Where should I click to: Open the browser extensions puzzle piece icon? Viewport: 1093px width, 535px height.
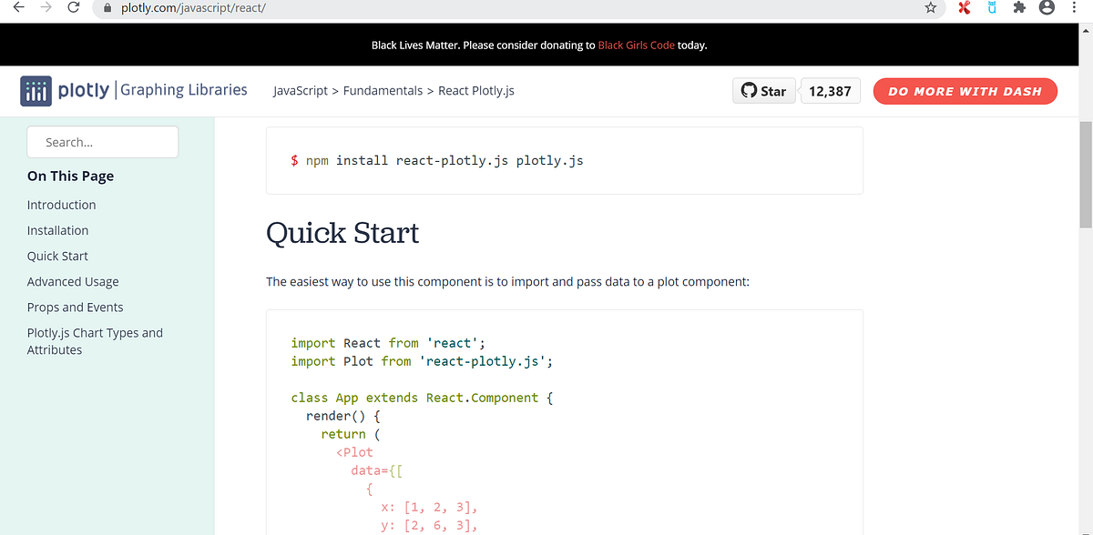click(x=1019, y=7)
